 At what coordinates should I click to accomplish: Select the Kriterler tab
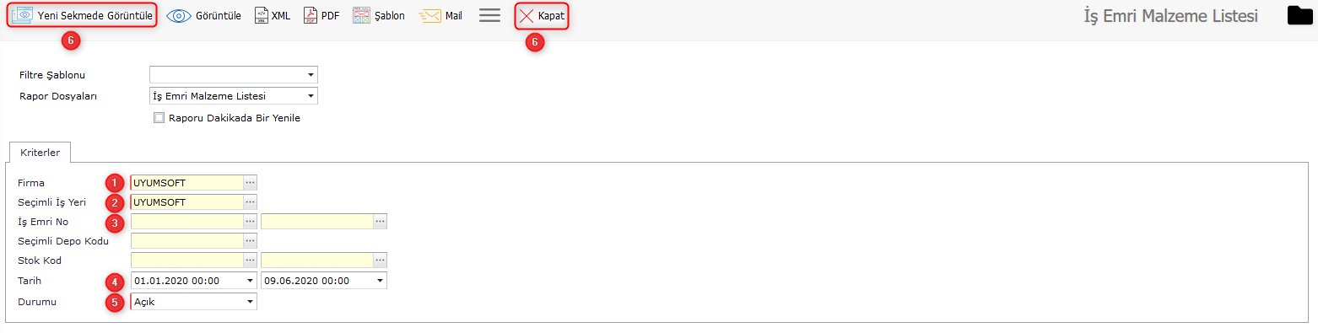(x=40, y=151)
